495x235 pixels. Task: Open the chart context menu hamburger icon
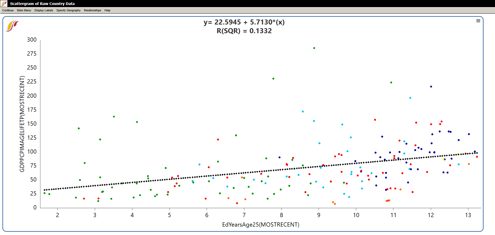(478, 21)
